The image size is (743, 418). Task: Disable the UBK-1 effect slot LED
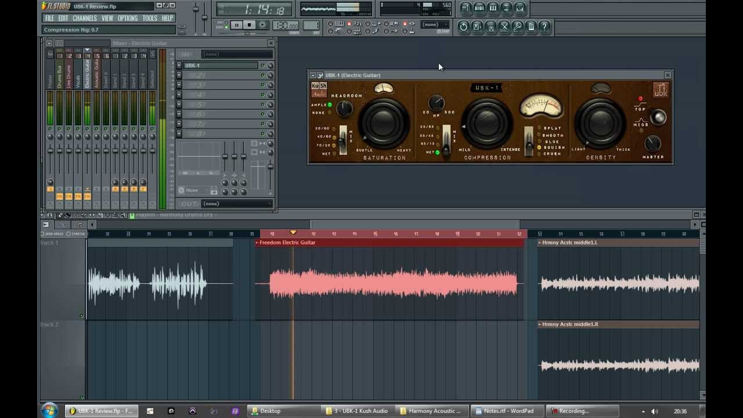point(262,66)
